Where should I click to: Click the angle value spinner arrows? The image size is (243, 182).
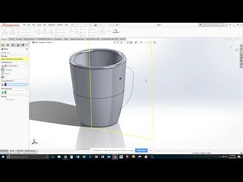pyautogui.click(x=26, y=77)
